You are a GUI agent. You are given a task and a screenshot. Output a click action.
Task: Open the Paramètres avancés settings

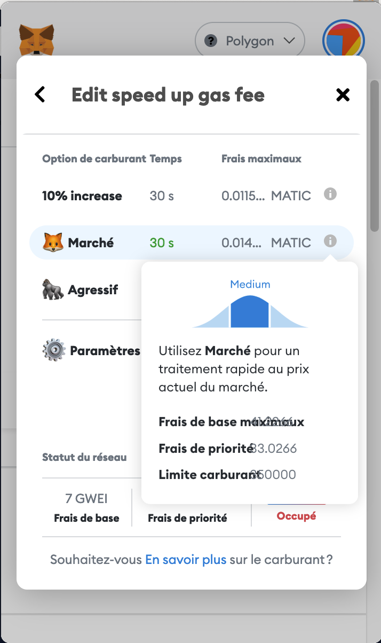(105, 350)
